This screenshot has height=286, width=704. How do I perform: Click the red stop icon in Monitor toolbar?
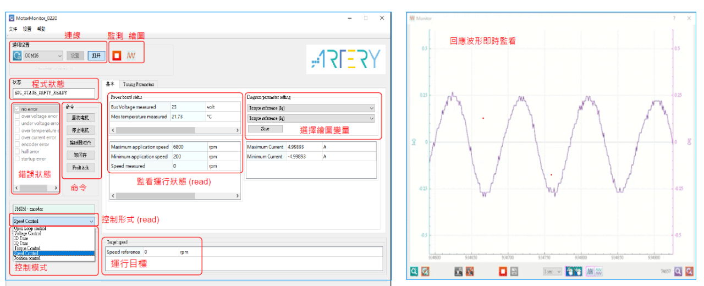pos(502,271)
